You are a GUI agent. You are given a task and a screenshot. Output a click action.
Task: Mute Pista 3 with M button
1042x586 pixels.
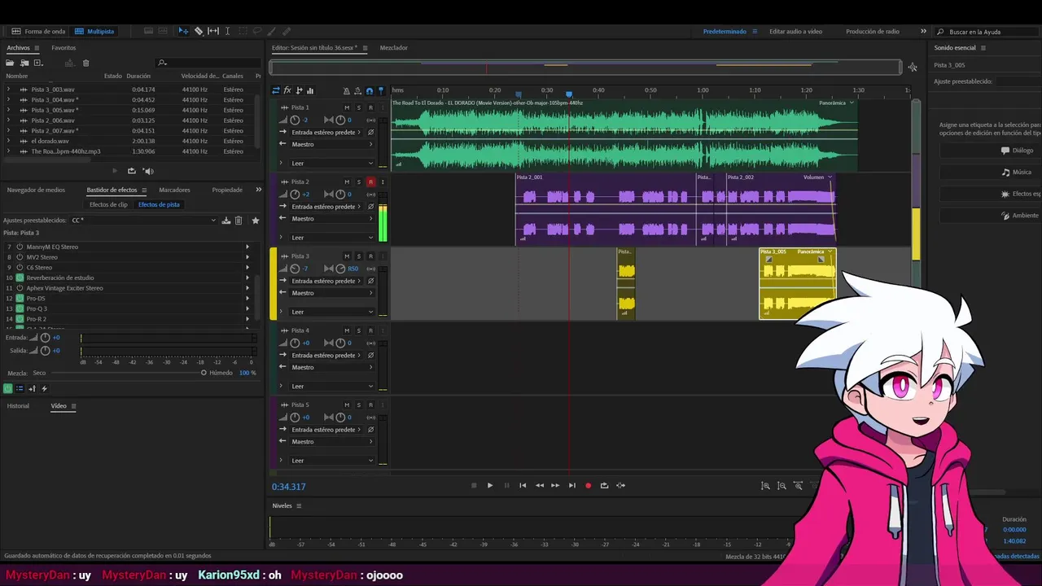[x=347, y=256]
